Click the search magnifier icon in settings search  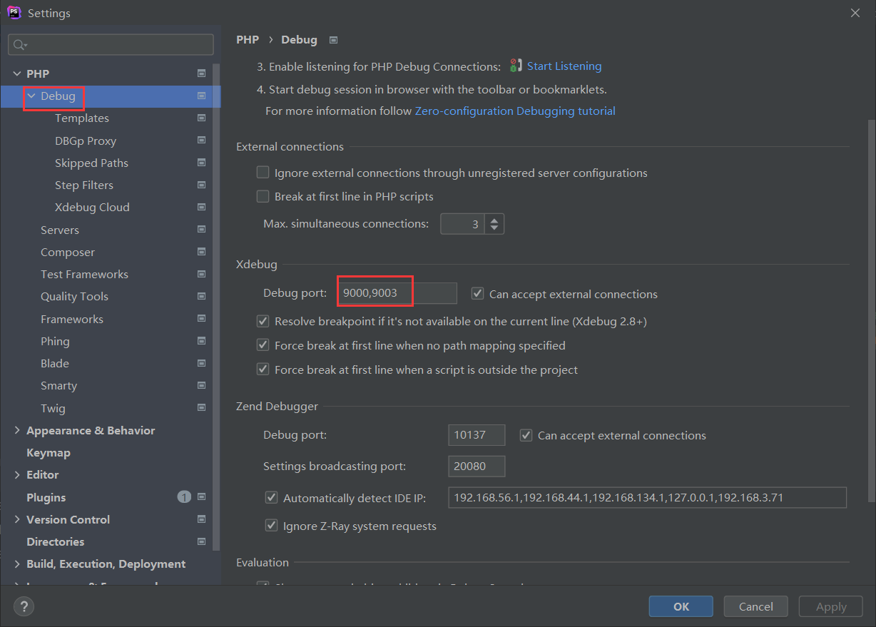pos(19,44)
